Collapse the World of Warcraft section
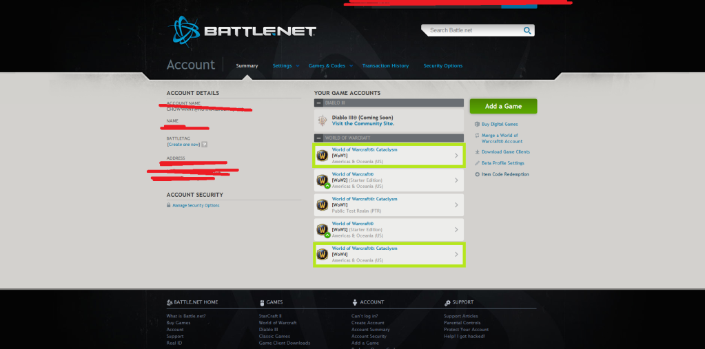 coord(319,138)
